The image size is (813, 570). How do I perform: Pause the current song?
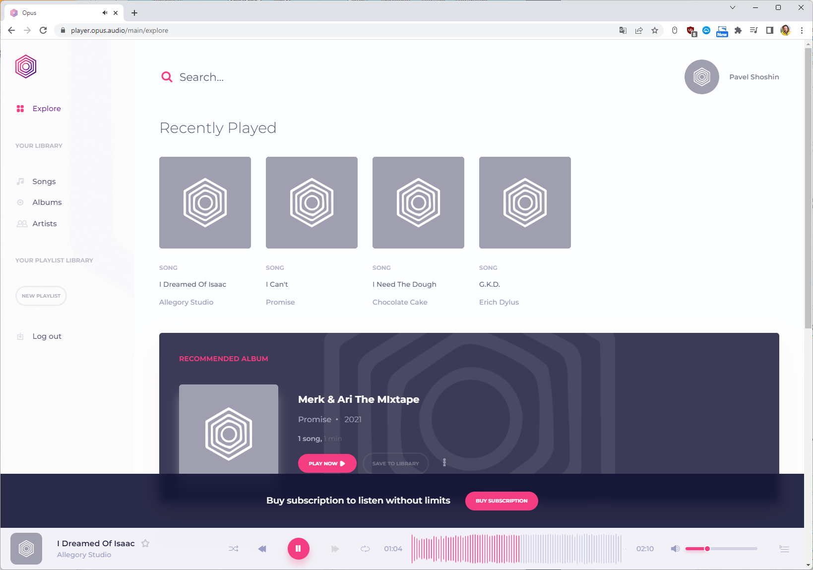pyautogui.click(x=298, y=549)
